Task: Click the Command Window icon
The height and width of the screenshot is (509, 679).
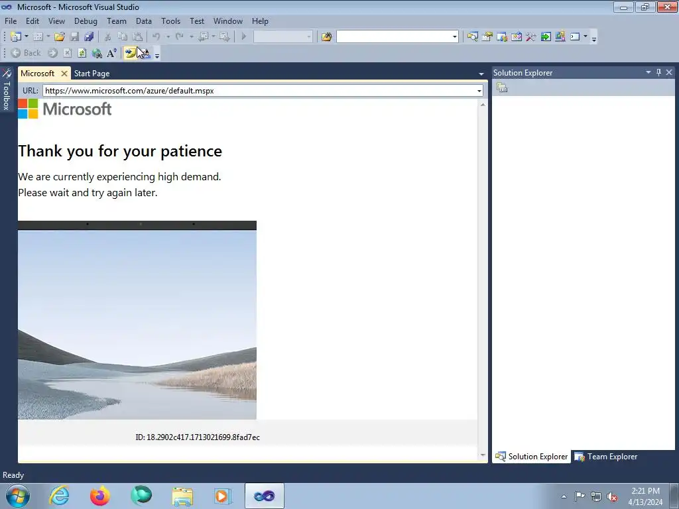Action: [x=575, y=37]
